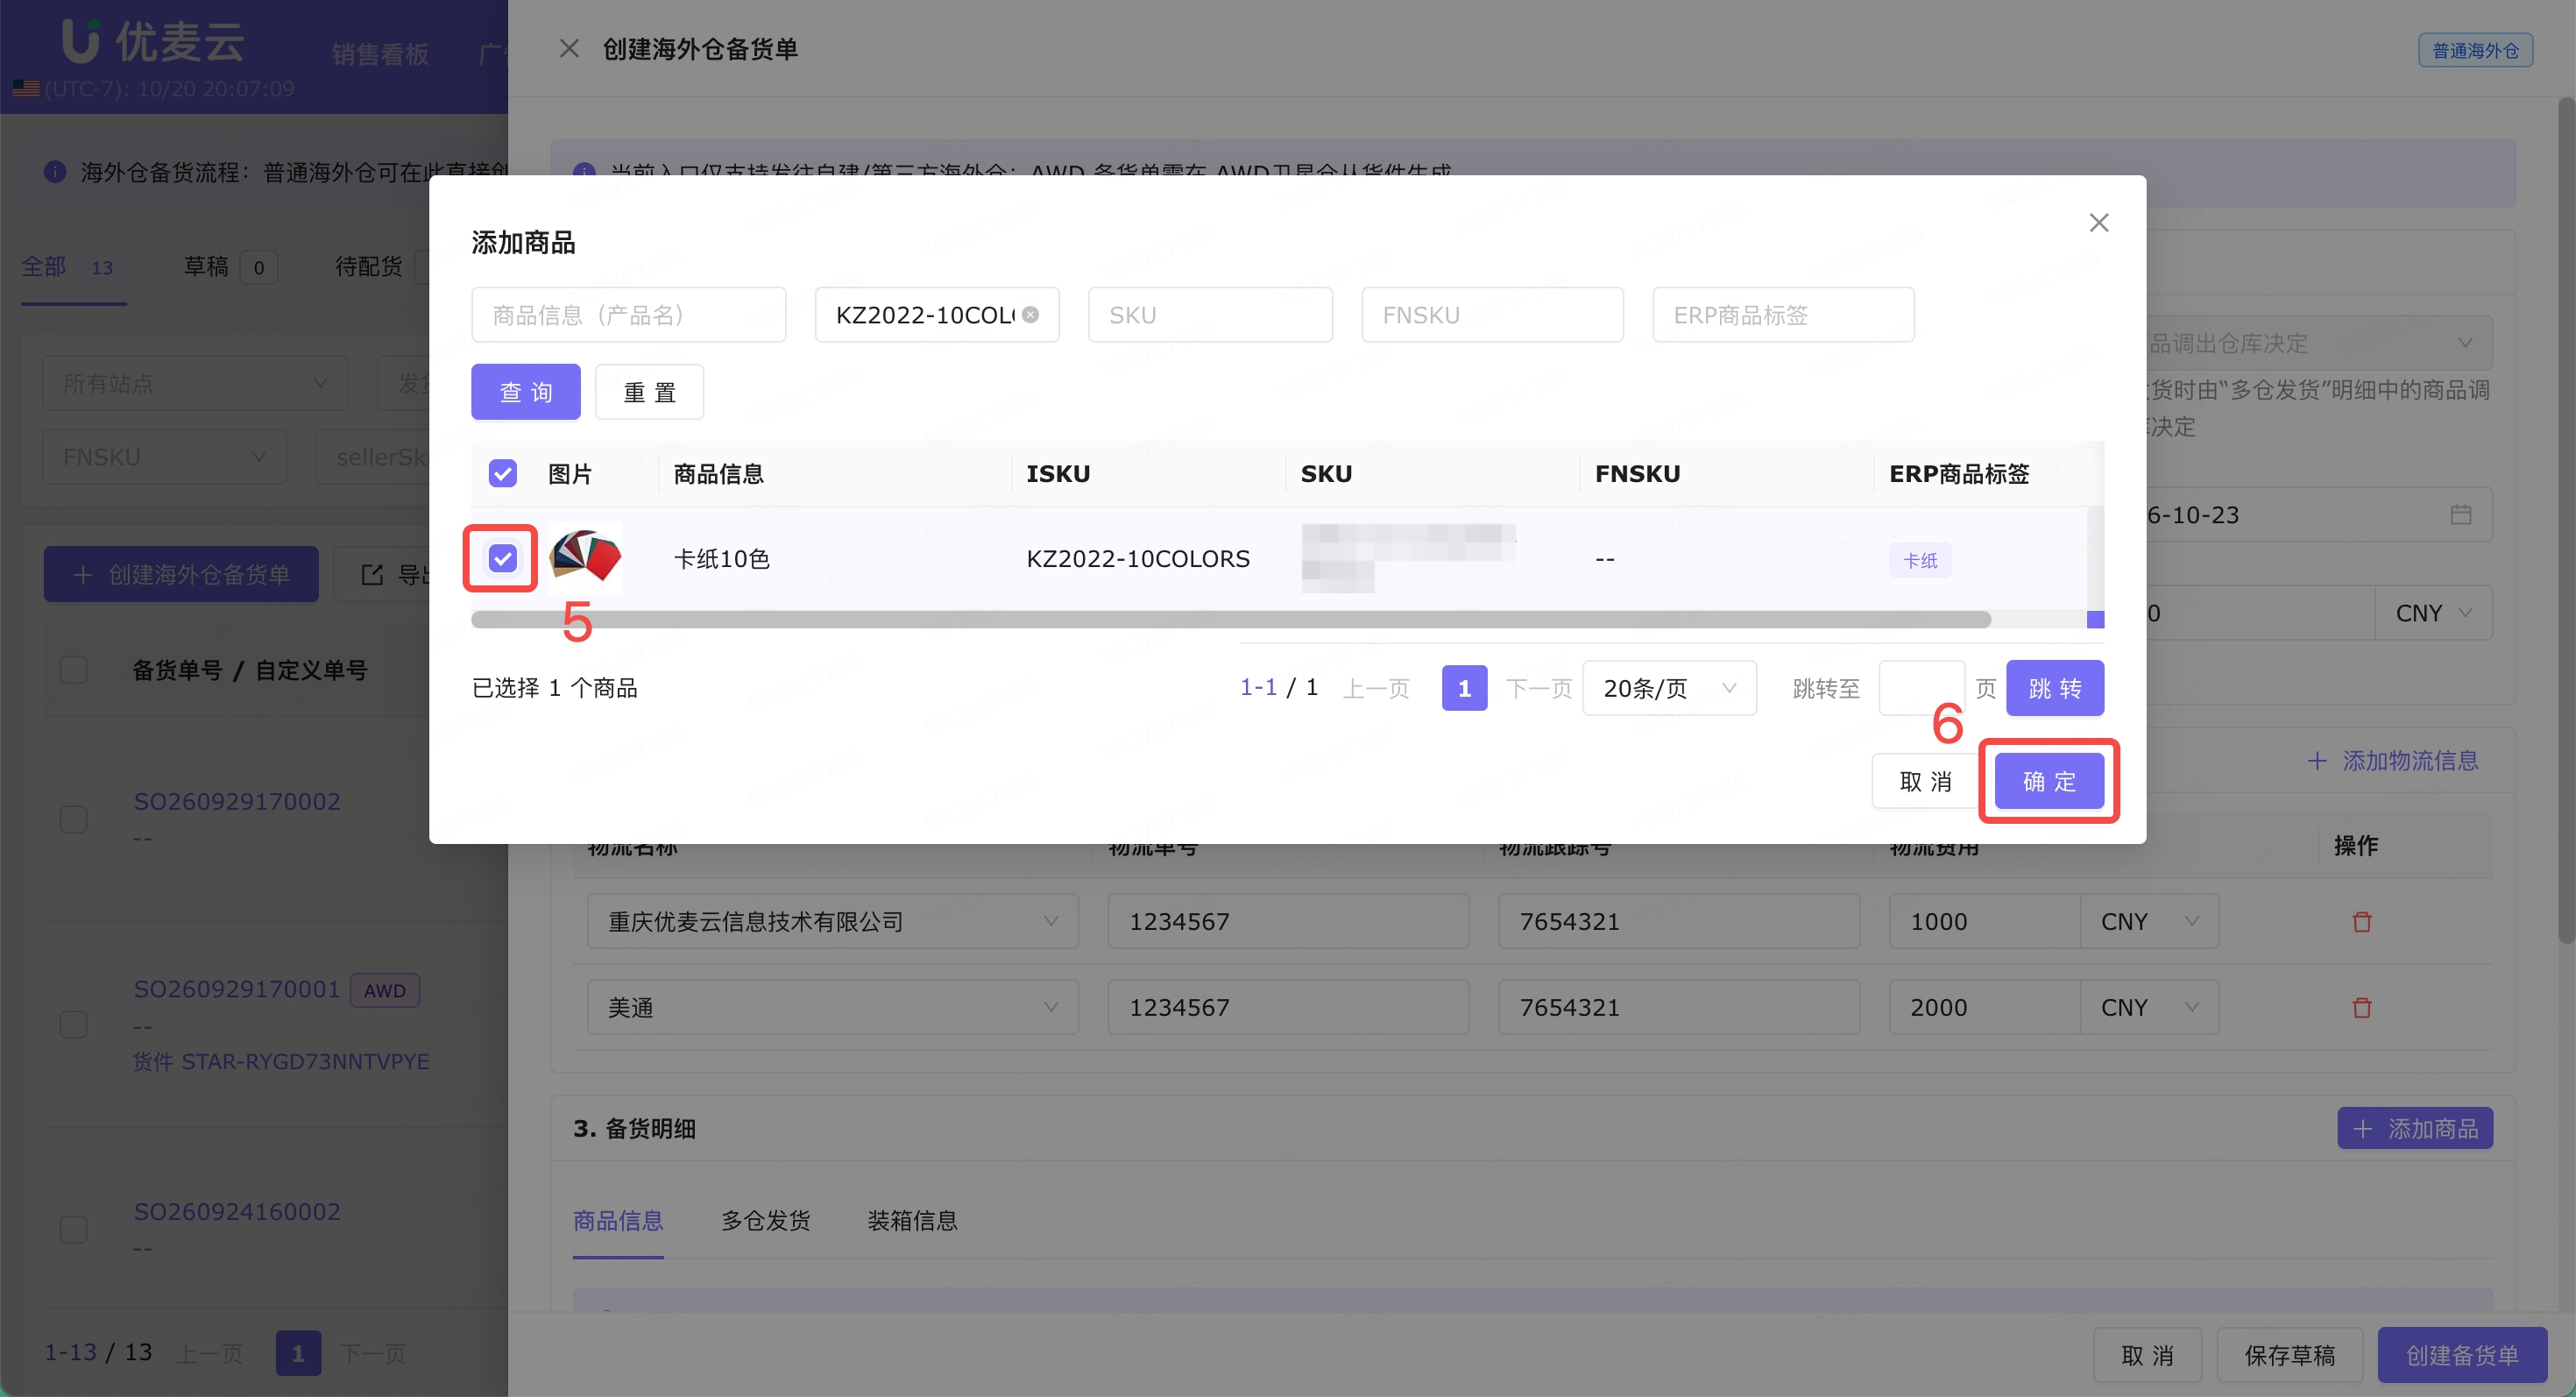Open the CNY dropdown for 2000 fee

(2149, 1007)
